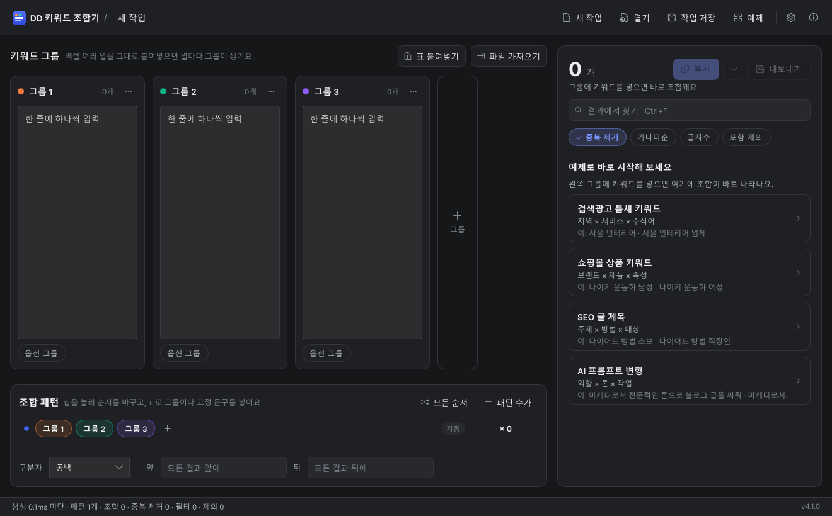Screen dimensions: 832x516
Task: Click the 그룹 1 keyword text area
Action: click(x=78, y=223)
